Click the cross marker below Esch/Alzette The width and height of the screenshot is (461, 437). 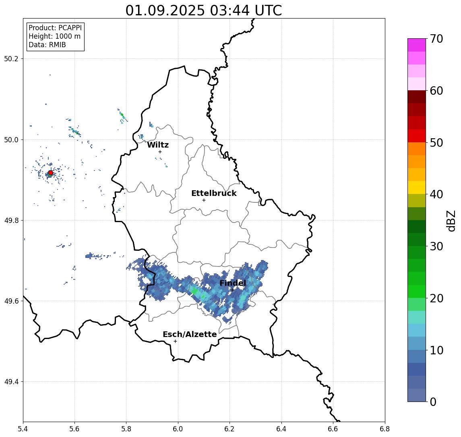pyautogui.click(x=176, y=341)
